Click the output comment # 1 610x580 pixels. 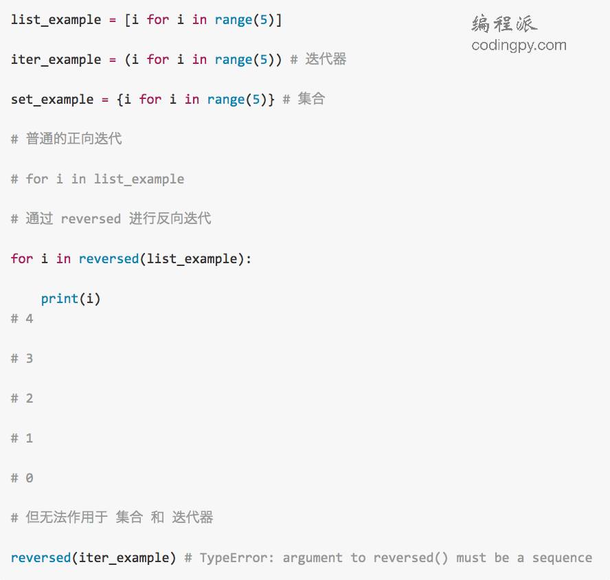pos(22,438)
